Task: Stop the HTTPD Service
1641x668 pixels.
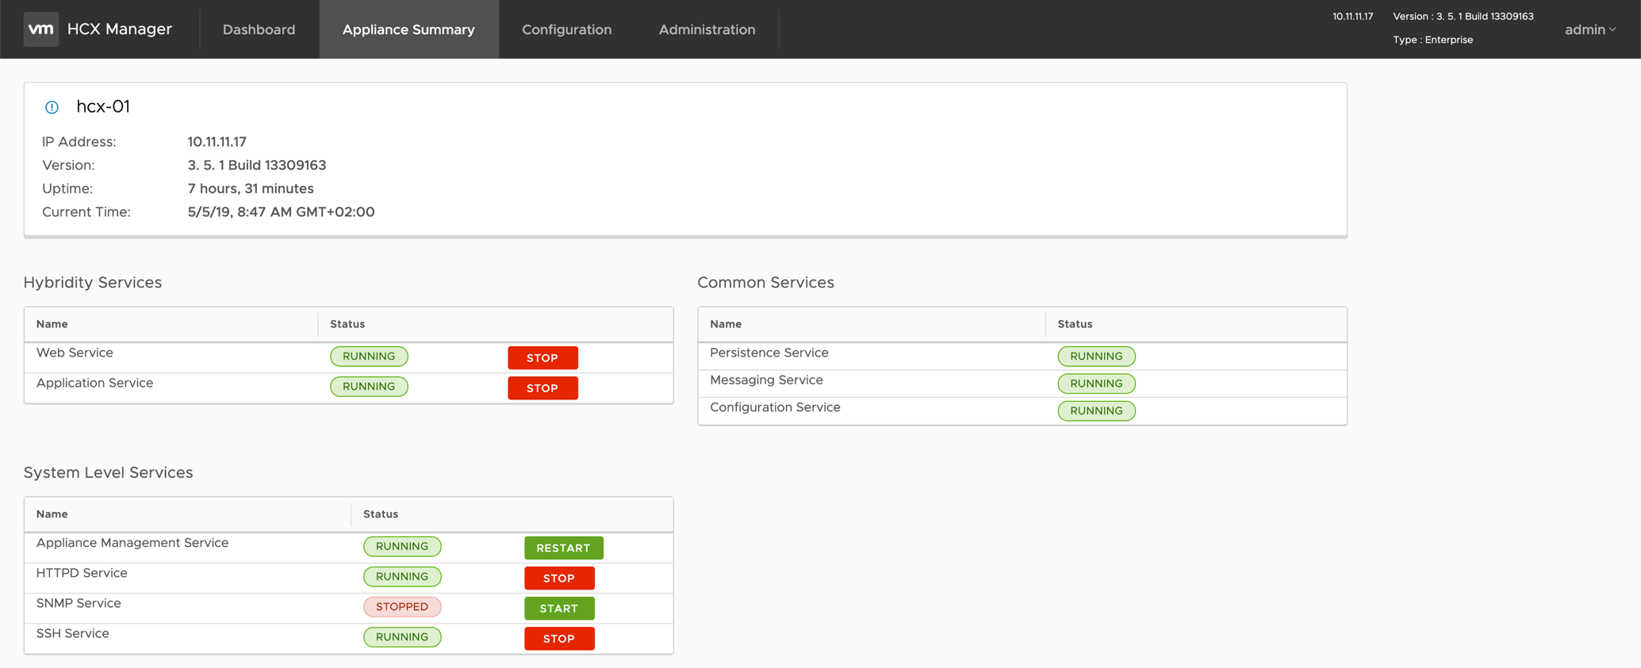Action: [559, 578]
